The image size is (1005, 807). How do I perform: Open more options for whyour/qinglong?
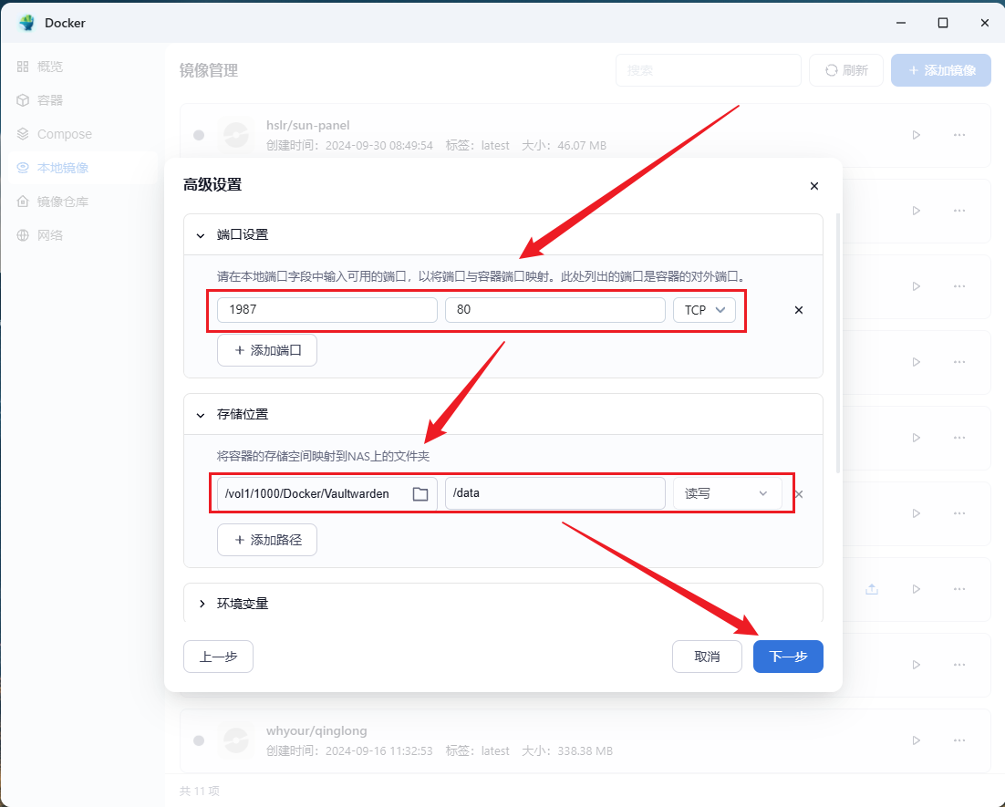click(958, 740)
